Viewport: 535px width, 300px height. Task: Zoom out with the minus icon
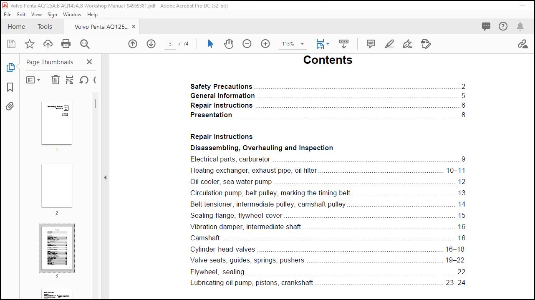pos(247,44)
